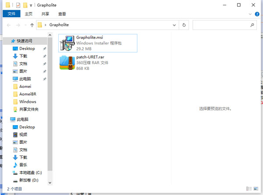
Task: Maximize the Grapholite window
Action: point(239,5)
